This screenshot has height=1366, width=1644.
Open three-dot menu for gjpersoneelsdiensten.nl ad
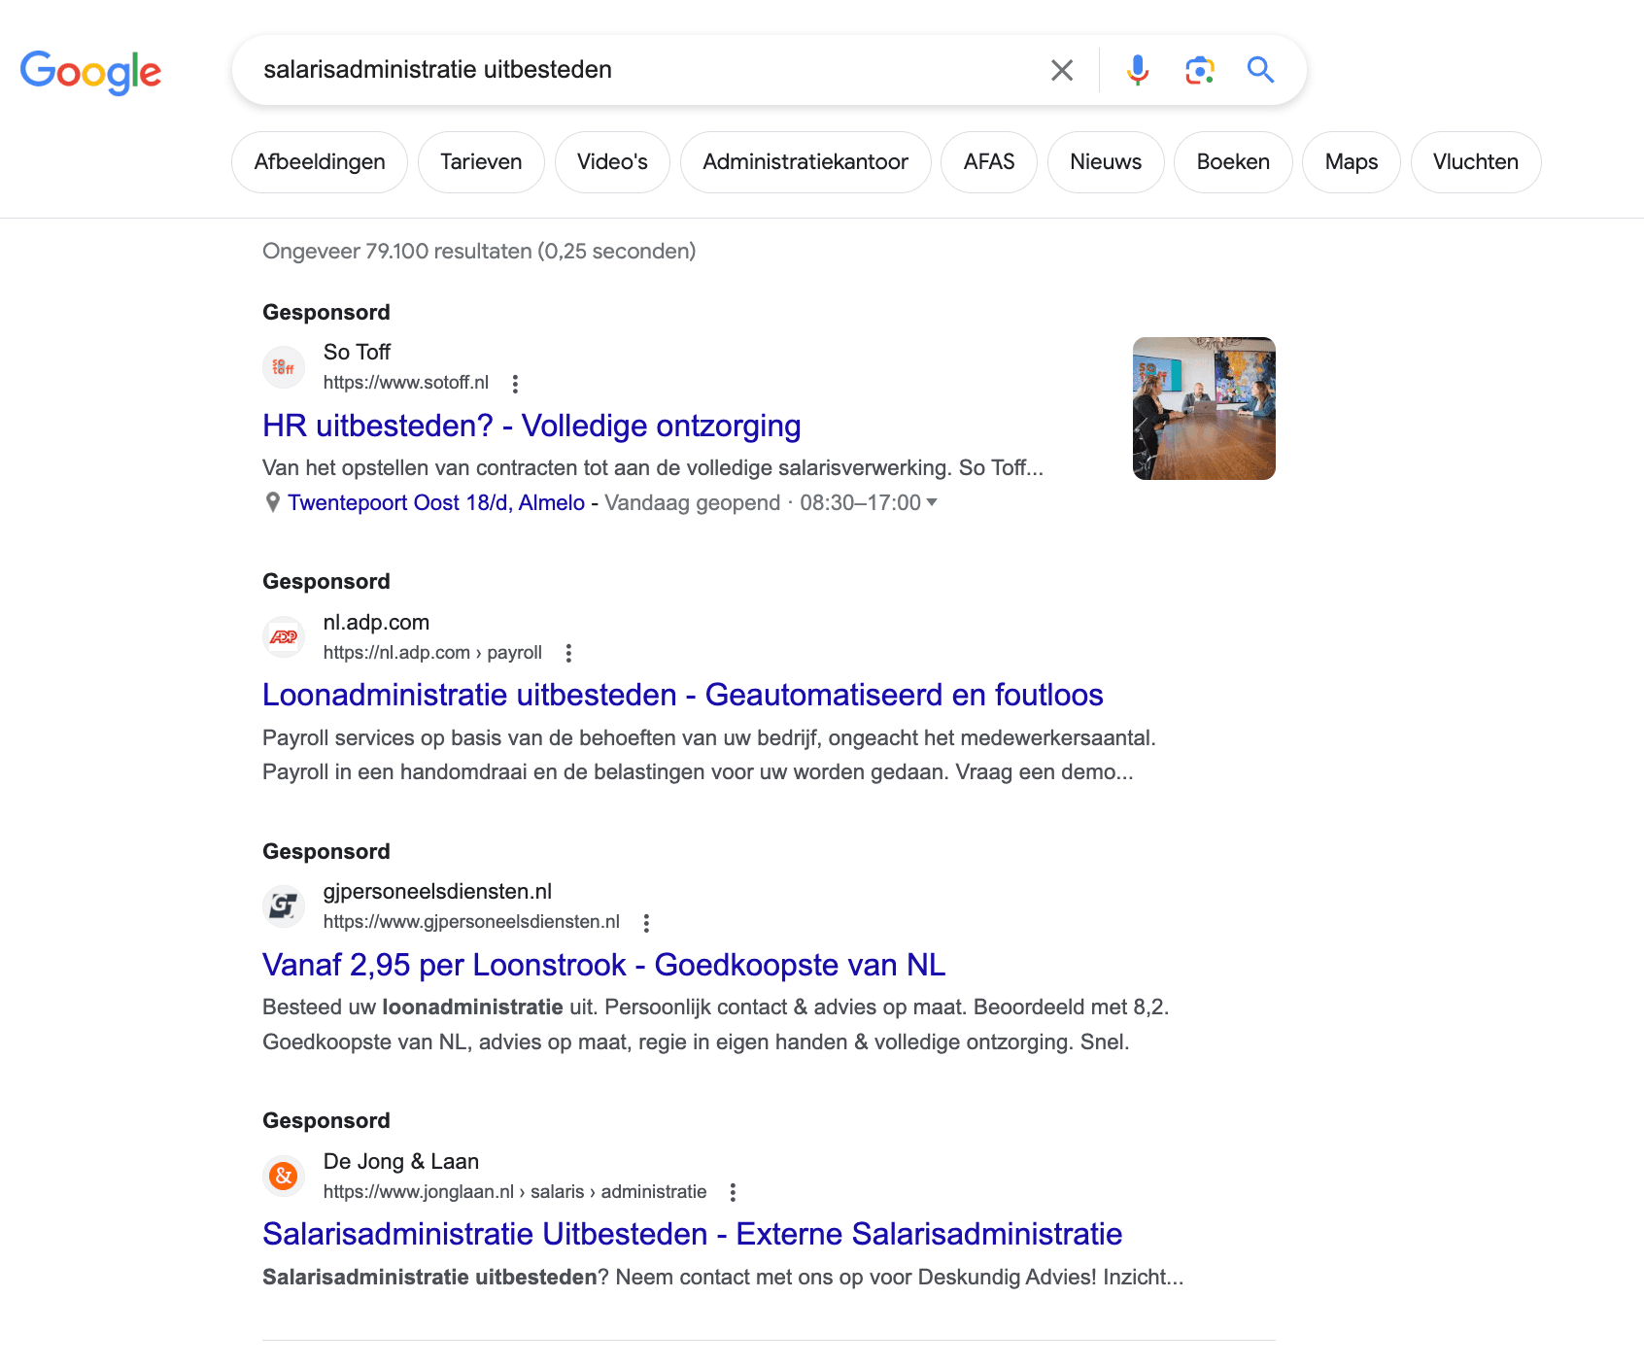click(x=646, y=923)
